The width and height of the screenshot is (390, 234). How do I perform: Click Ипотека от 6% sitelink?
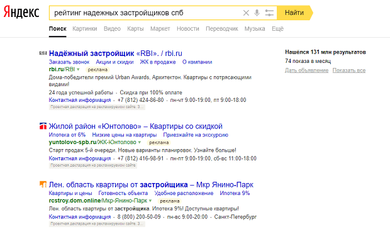[x=67, y=135]
